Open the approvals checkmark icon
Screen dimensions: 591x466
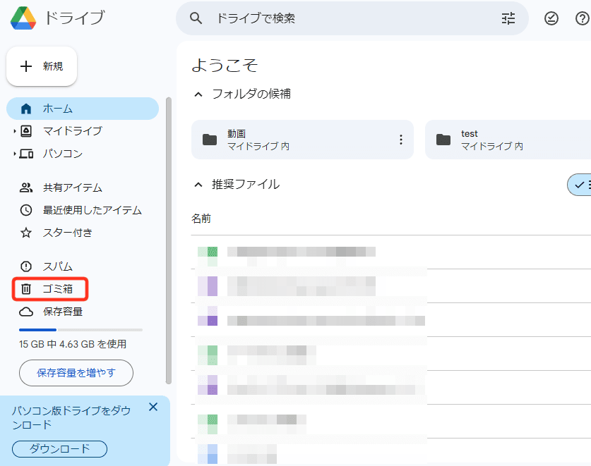click(x=551, y=18)
